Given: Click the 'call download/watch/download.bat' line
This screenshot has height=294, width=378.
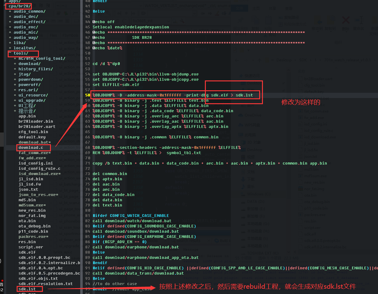Looking at the screenshot, I should coord(132,221).
